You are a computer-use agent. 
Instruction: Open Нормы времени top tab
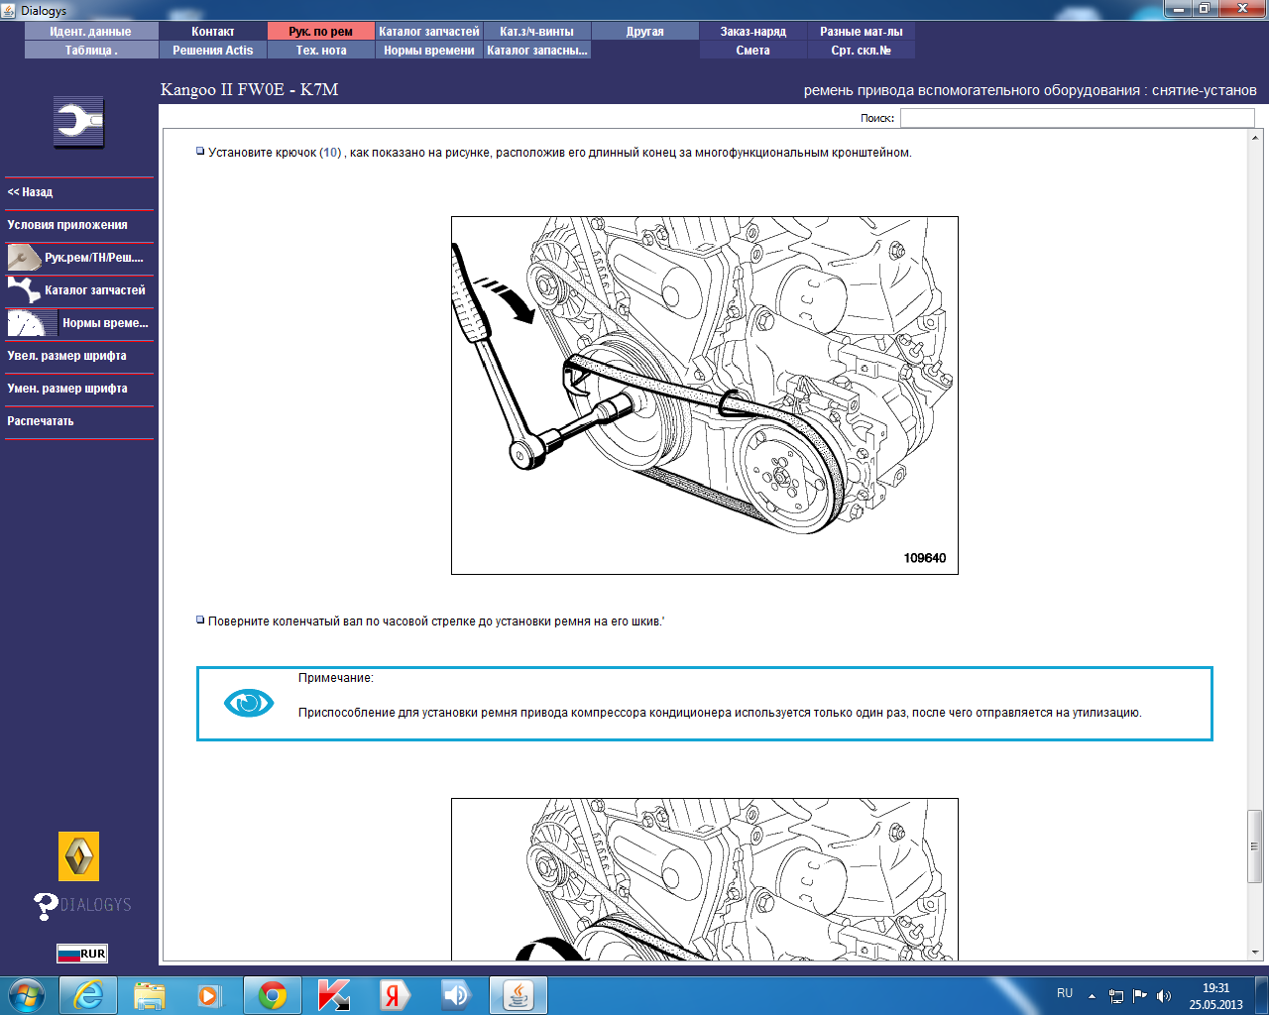point(429,51)
